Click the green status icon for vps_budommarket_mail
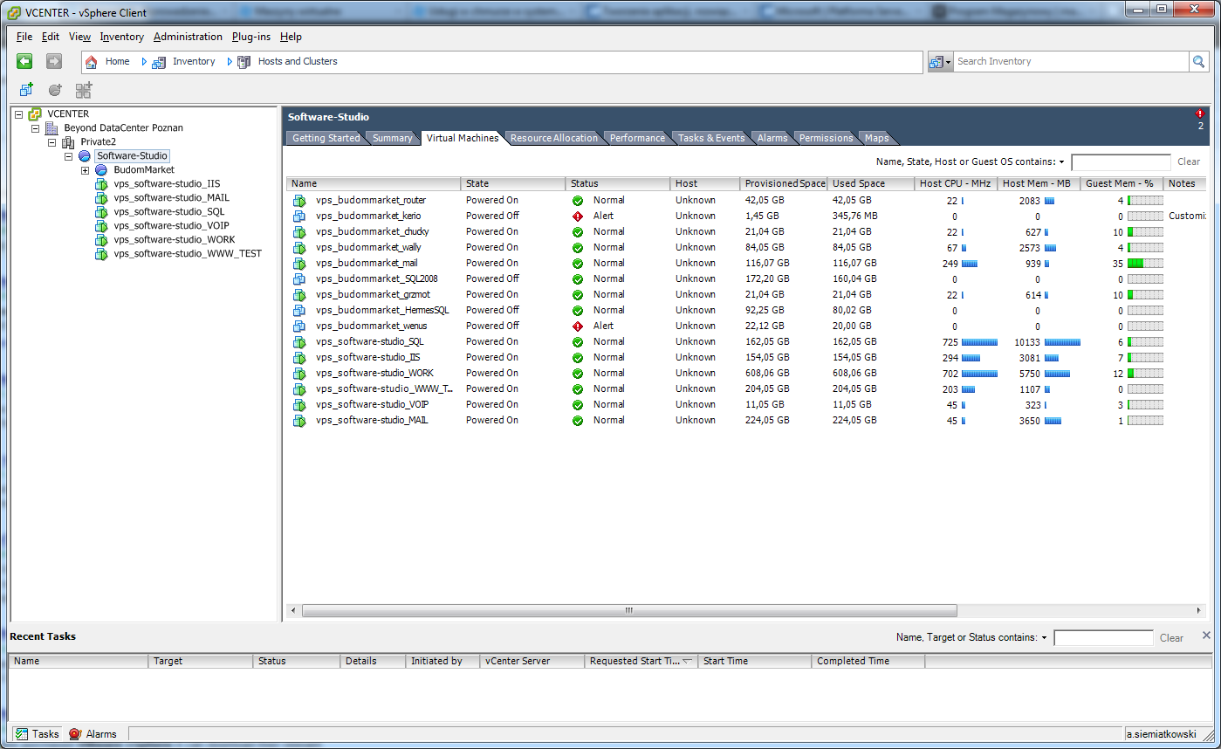 [x=577, y=263]
